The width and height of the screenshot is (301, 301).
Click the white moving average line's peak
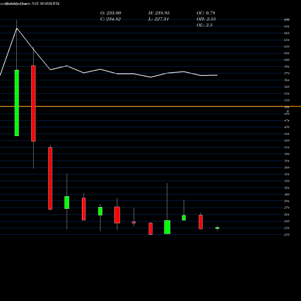[17, 28]
